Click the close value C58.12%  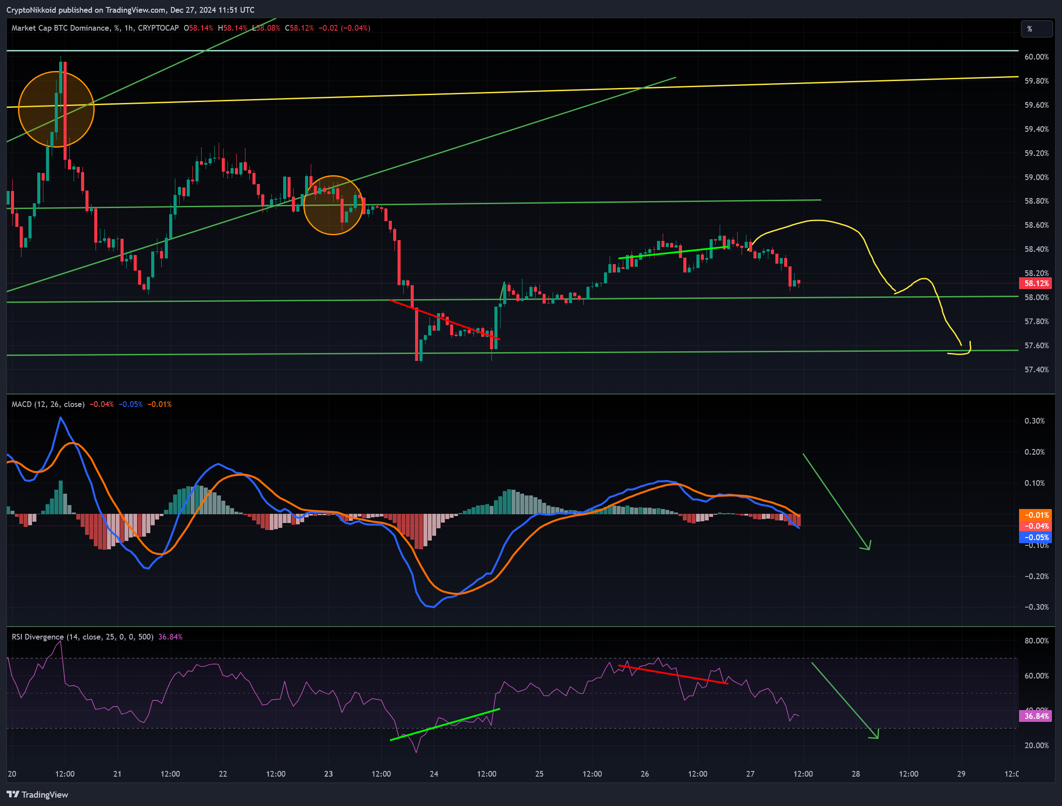299,28
